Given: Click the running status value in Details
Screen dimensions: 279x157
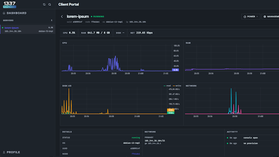Looking at the screenshot, I should 136,138.
